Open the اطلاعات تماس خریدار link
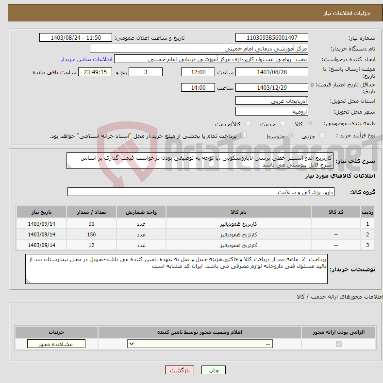The height and width of the screenshot is (383, 383). [86, 59]
